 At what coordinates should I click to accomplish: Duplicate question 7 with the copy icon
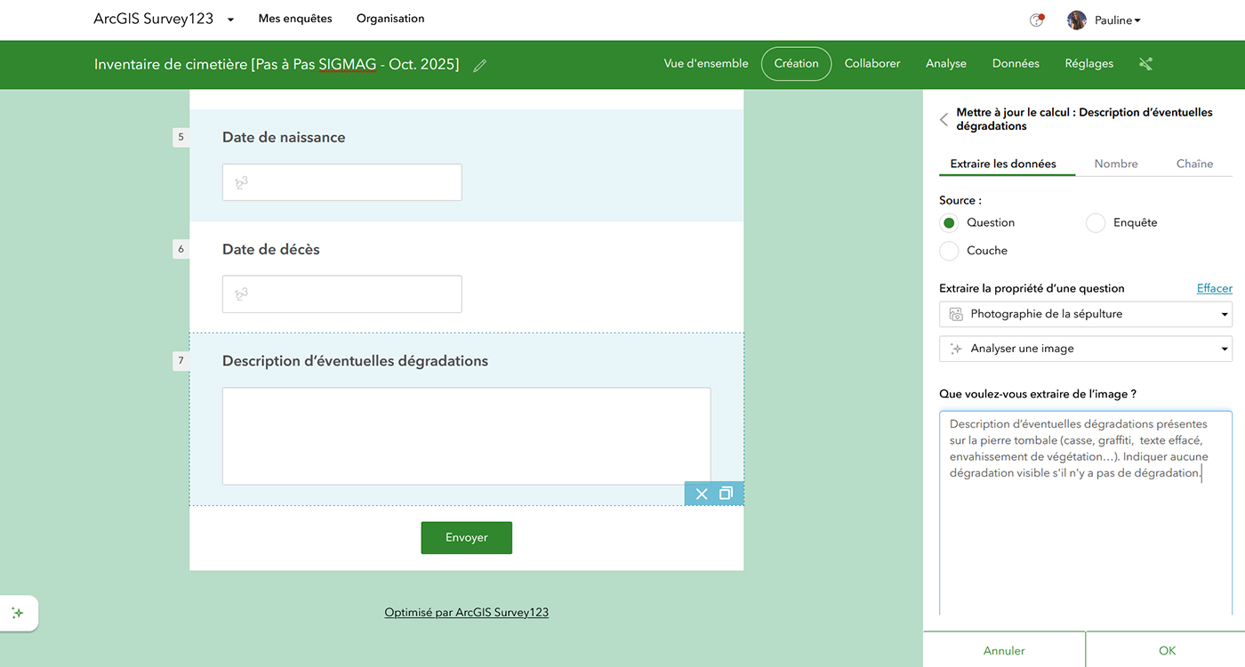[726, 494]
